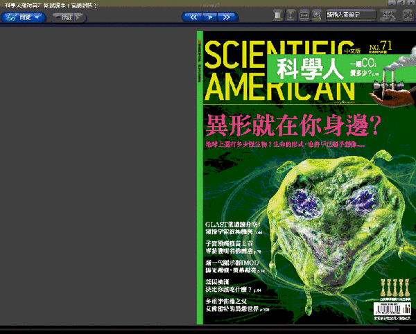Click the magazine cover page

point(306,177)
